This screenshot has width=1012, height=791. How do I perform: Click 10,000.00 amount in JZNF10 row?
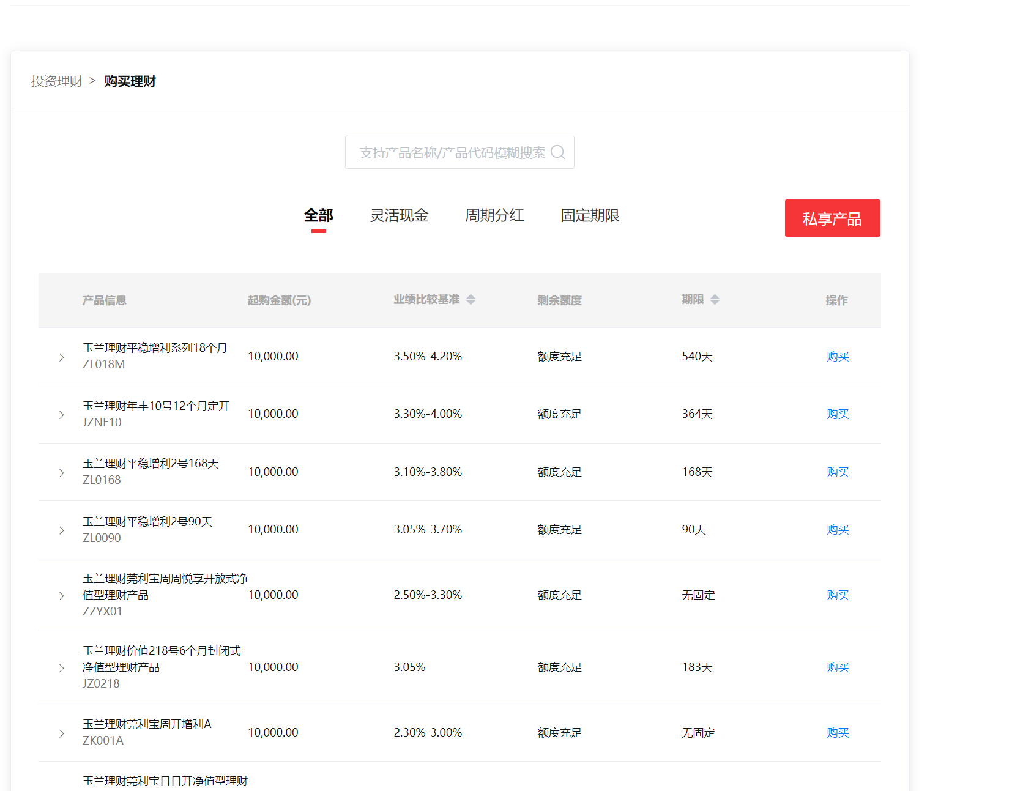tap(273, 414)
